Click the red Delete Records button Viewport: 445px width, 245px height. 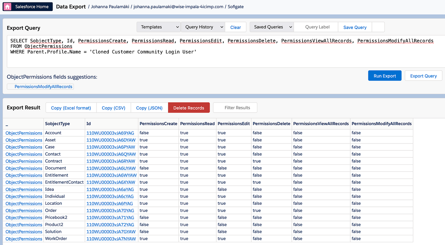click(189, 108)
